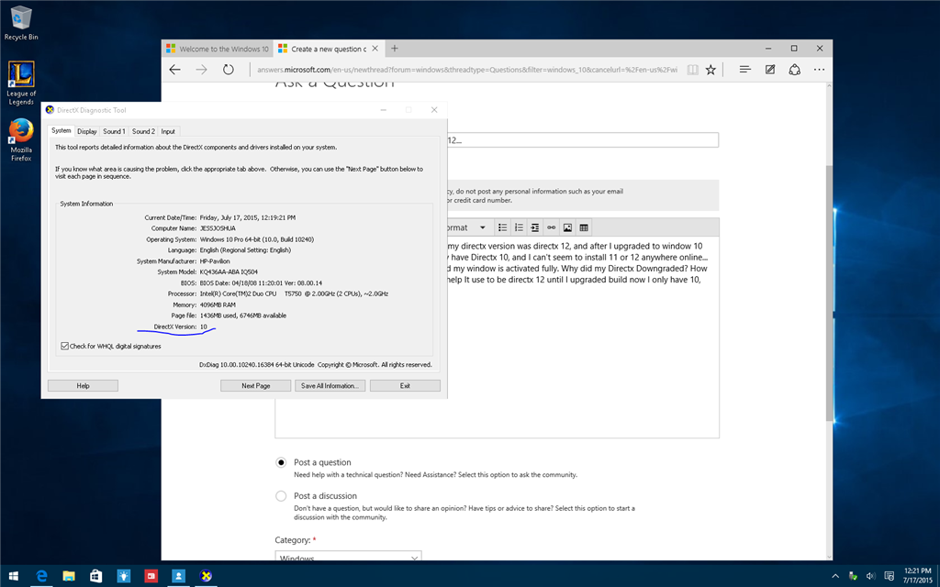Switch to DirectX Diagnostic taskbar icon
The height and width of the screenshot is (587, 940).
point(206,576)
